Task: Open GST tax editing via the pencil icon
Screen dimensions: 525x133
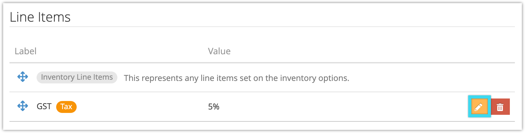Action: coord(479,107)
